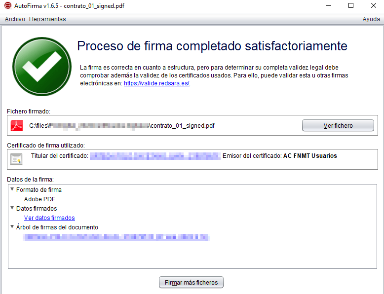The image size is (384, 294).
Task: Open the Archivo menu
Action: pos(14,19)
